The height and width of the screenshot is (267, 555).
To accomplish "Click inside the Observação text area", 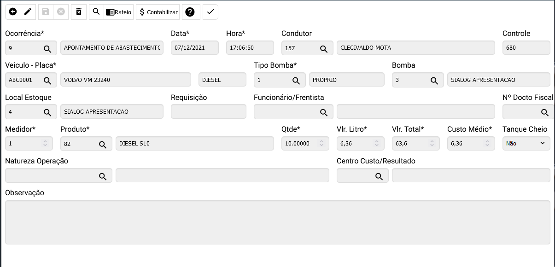I will tap(277, 222).
